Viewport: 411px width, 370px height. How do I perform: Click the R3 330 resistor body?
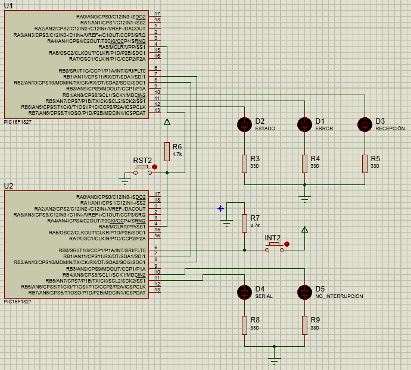click(x=244, y=164)
